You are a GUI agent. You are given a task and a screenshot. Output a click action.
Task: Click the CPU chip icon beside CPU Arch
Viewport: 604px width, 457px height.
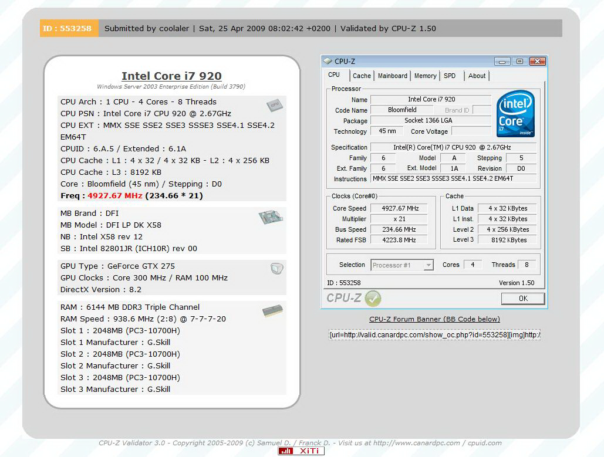pos(274,105)
